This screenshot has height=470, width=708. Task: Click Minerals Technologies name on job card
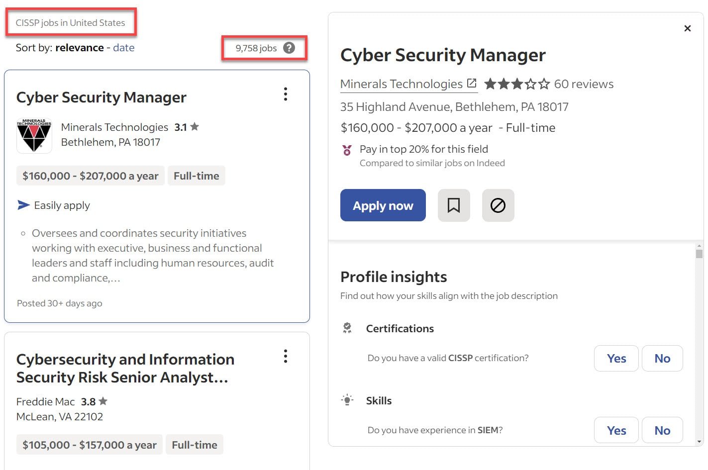tap(115, 127)
